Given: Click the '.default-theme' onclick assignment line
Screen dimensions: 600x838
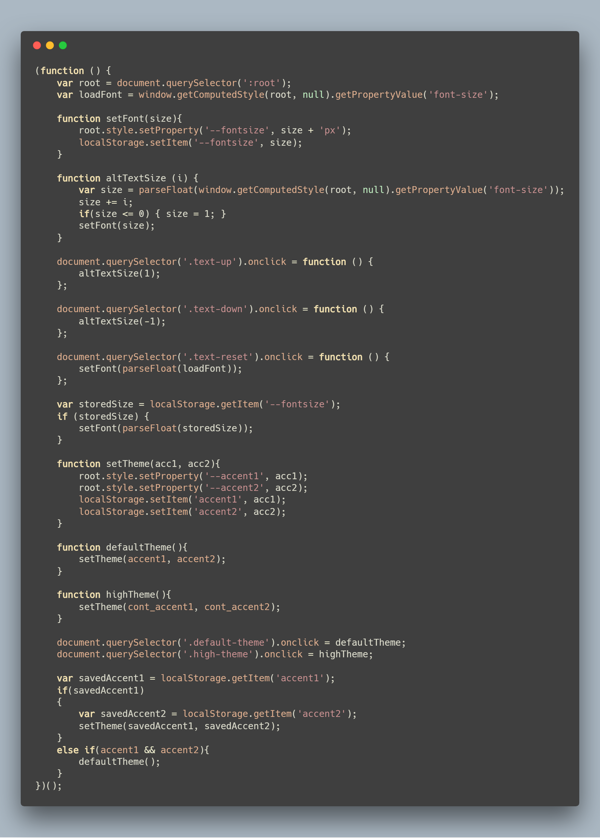Looking at the screenshot, I should (231, 643).
